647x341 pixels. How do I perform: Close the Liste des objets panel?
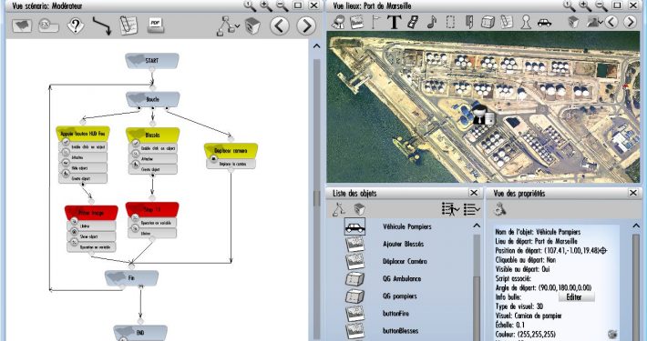(x=474, y=193)
